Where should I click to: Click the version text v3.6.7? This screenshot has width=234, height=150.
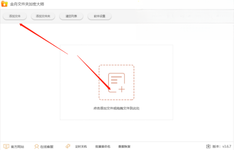coord(227,147)
